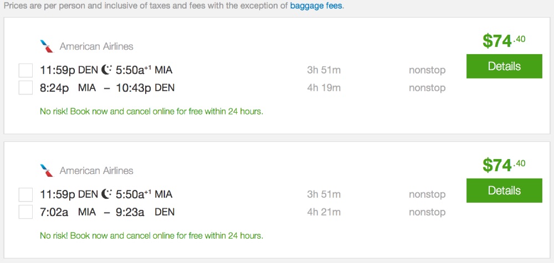Click American Airlines logo above the 7:02a return
Image resolution: width=554 pixels, height=263 pixels.
coord(47,171)
